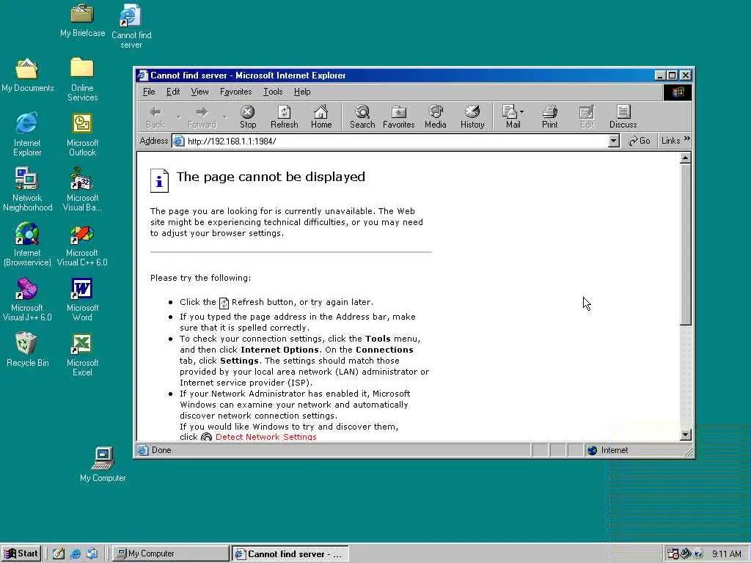
Task: Open the Search pane
Action: (x=362, y=117)
